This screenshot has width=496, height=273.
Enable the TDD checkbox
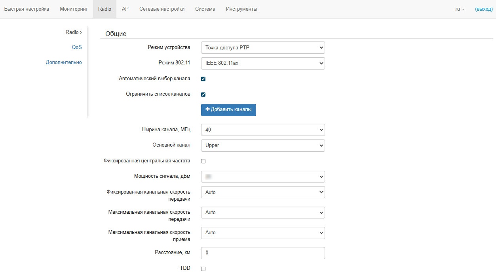tap(203, 269)
